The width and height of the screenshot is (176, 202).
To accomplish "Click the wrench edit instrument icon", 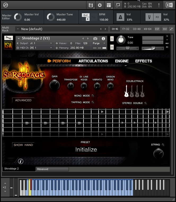I will (x=8, y=38).
